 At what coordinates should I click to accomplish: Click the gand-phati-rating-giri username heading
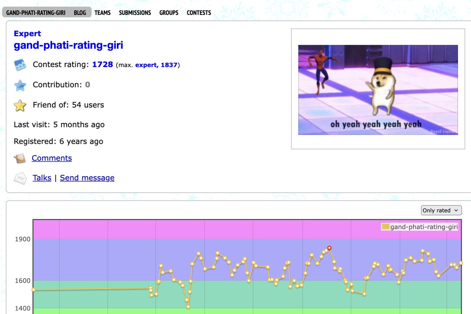(x=68, y=45)
